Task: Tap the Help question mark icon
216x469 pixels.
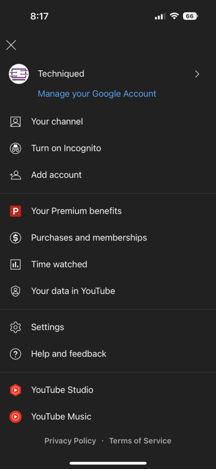Action: [16, 354]
